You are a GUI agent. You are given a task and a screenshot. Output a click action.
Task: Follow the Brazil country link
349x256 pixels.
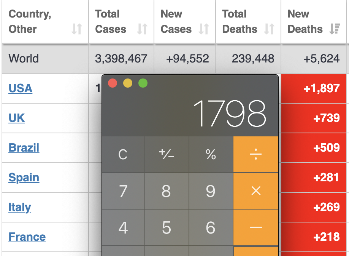point(24,148)
